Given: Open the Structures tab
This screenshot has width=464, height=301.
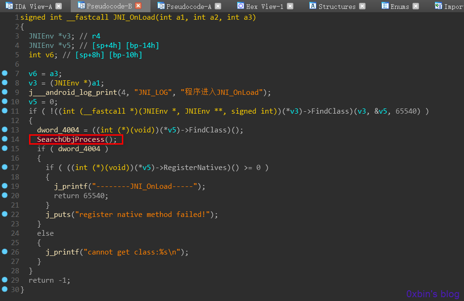Looking at the screenshot, I should click(x=337, y=6).
